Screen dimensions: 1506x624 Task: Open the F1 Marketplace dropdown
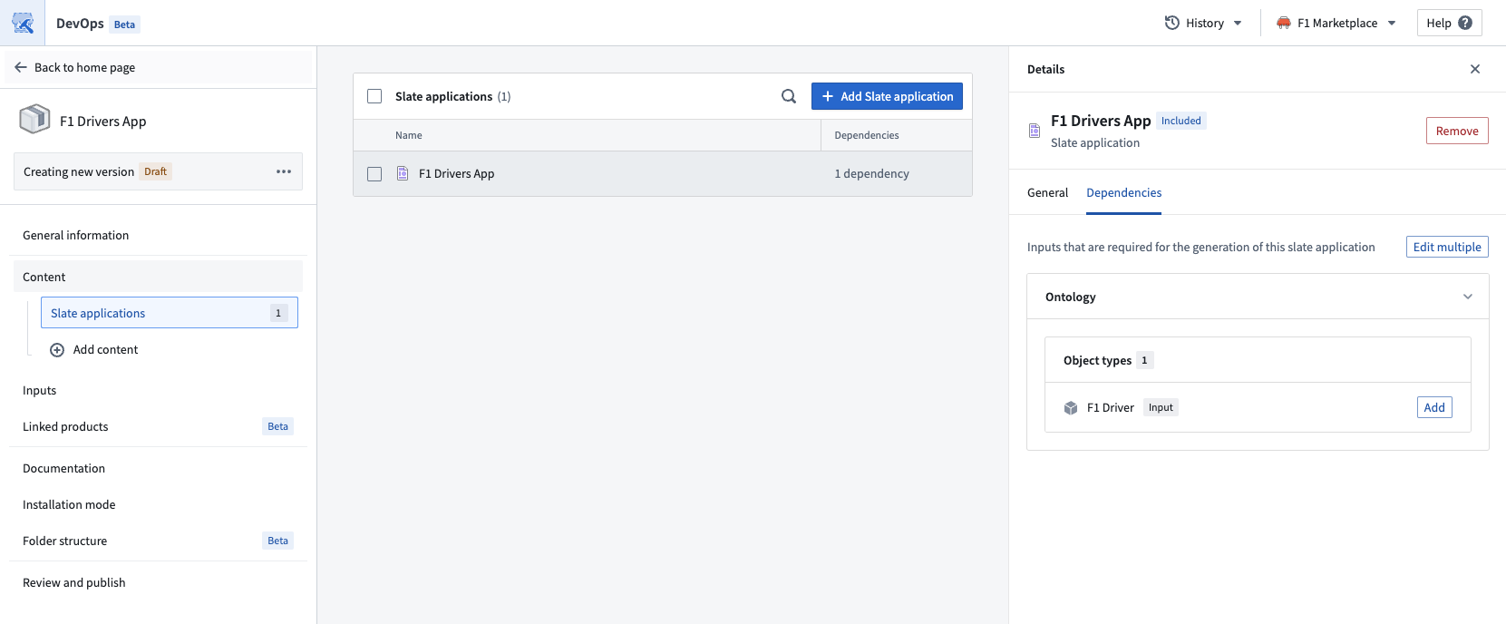coord(1336,23)
